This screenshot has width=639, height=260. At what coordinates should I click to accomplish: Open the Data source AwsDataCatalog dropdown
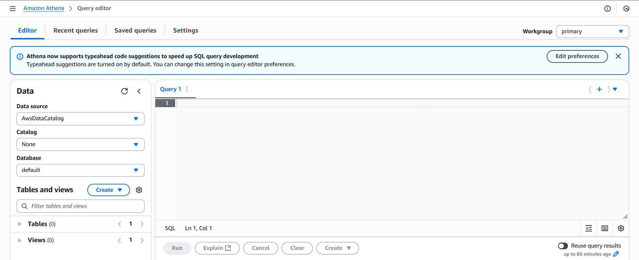pos(80,119)
